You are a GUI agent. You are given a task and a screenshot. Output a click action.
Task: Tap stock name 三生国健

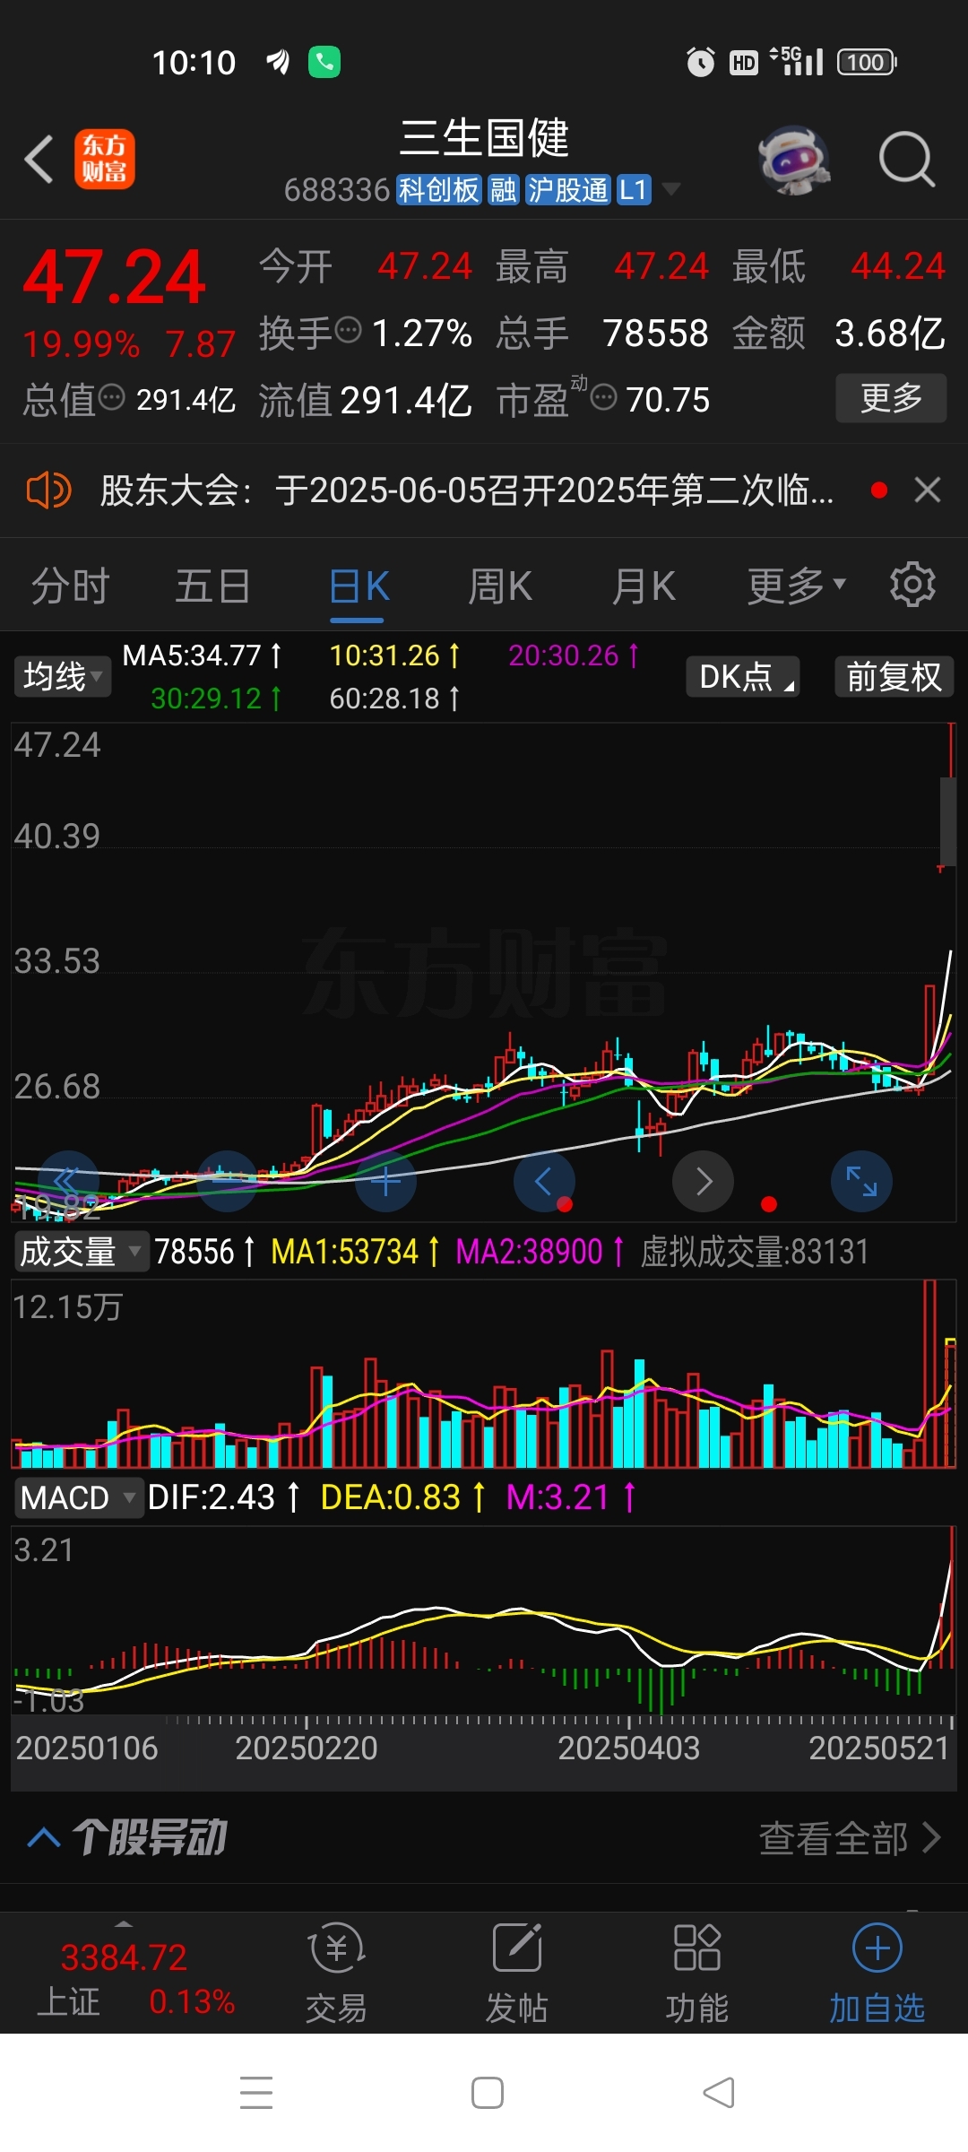(484, 138)
